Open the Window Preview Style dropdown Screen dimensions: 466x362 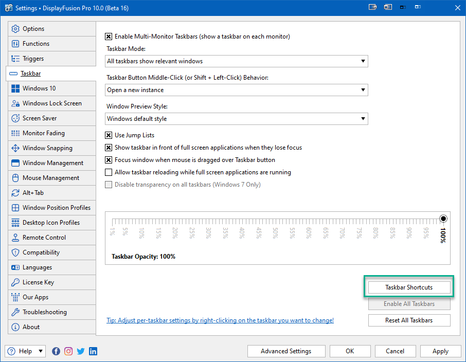click(x=236, y=119)
